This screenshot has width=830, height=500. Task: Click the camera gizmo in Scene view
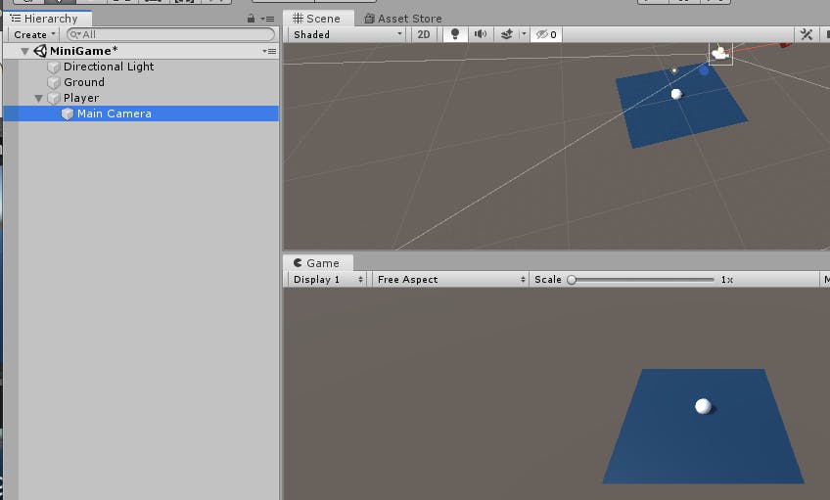[x=720, y=54]
